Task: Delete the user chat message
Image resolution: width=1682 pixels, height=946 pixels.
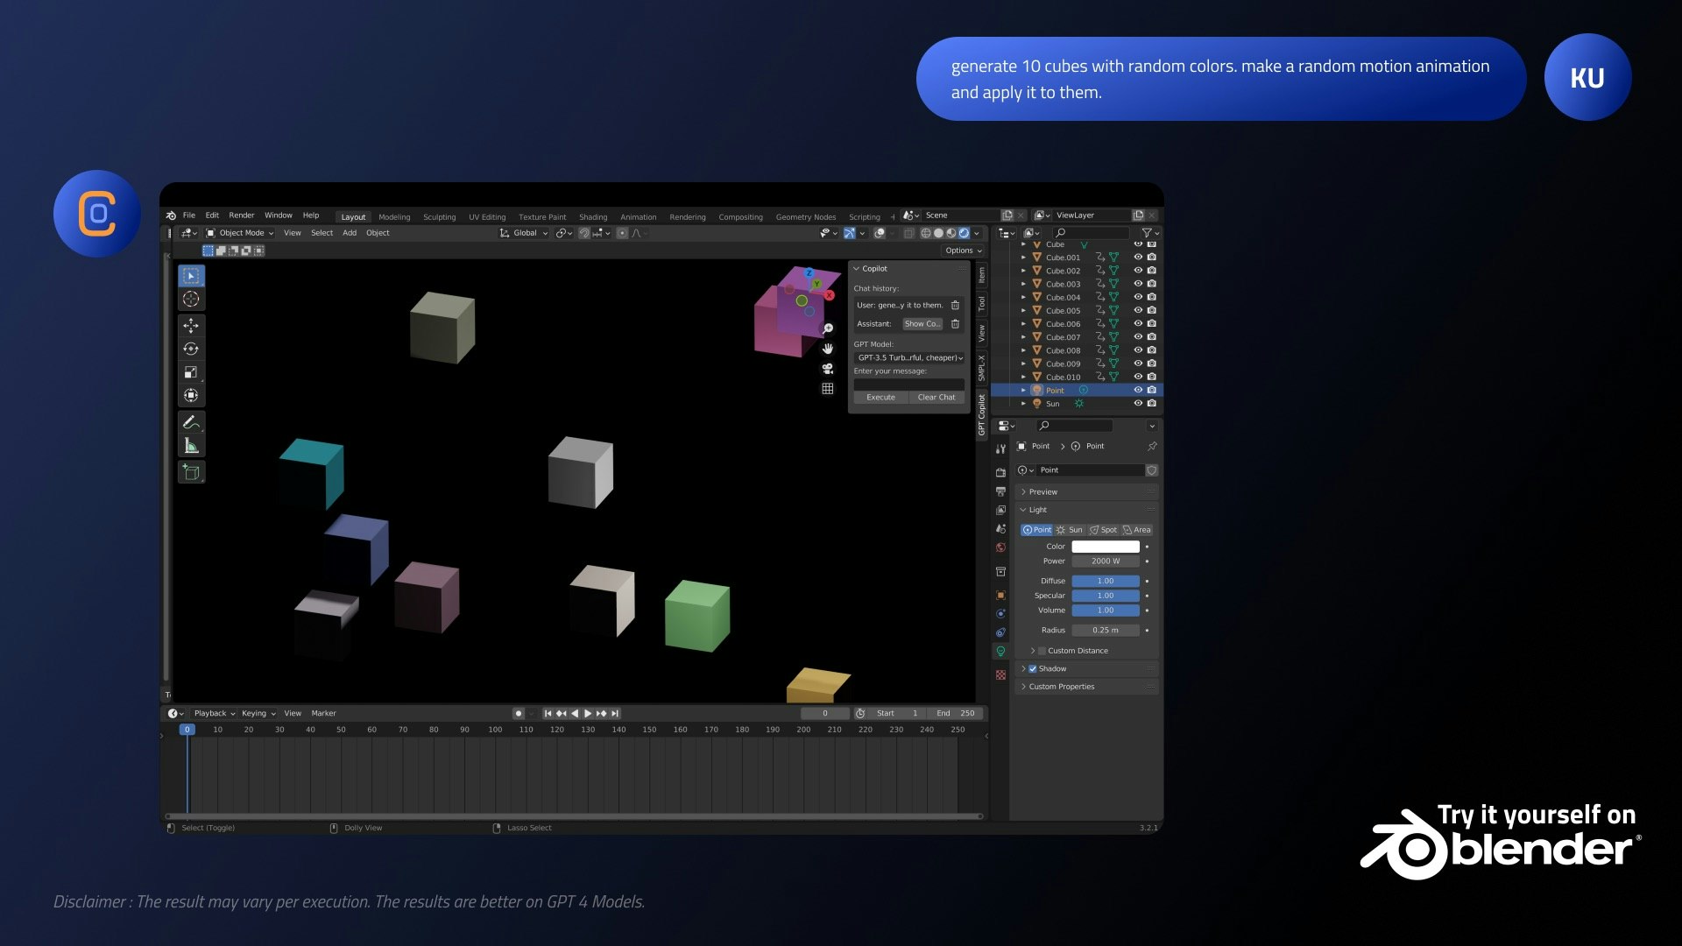Action: point(955,306)
